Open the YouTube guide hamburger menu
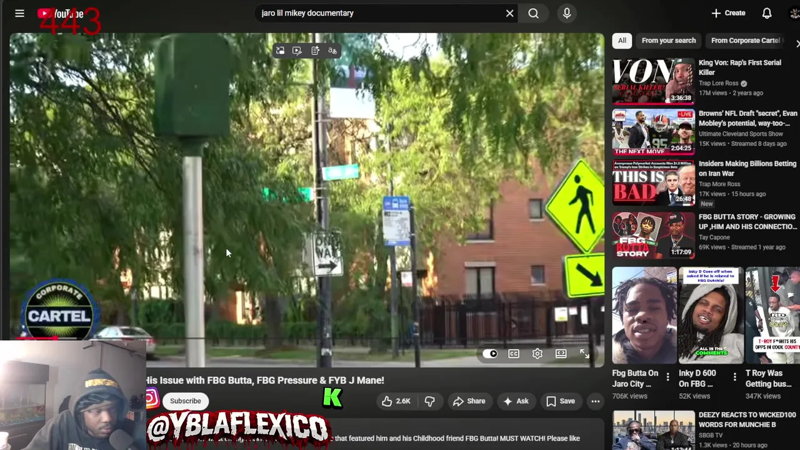Image resolution: width=800 pixels, height=450 pixels. pyautogui.click(x=19, y=13)
